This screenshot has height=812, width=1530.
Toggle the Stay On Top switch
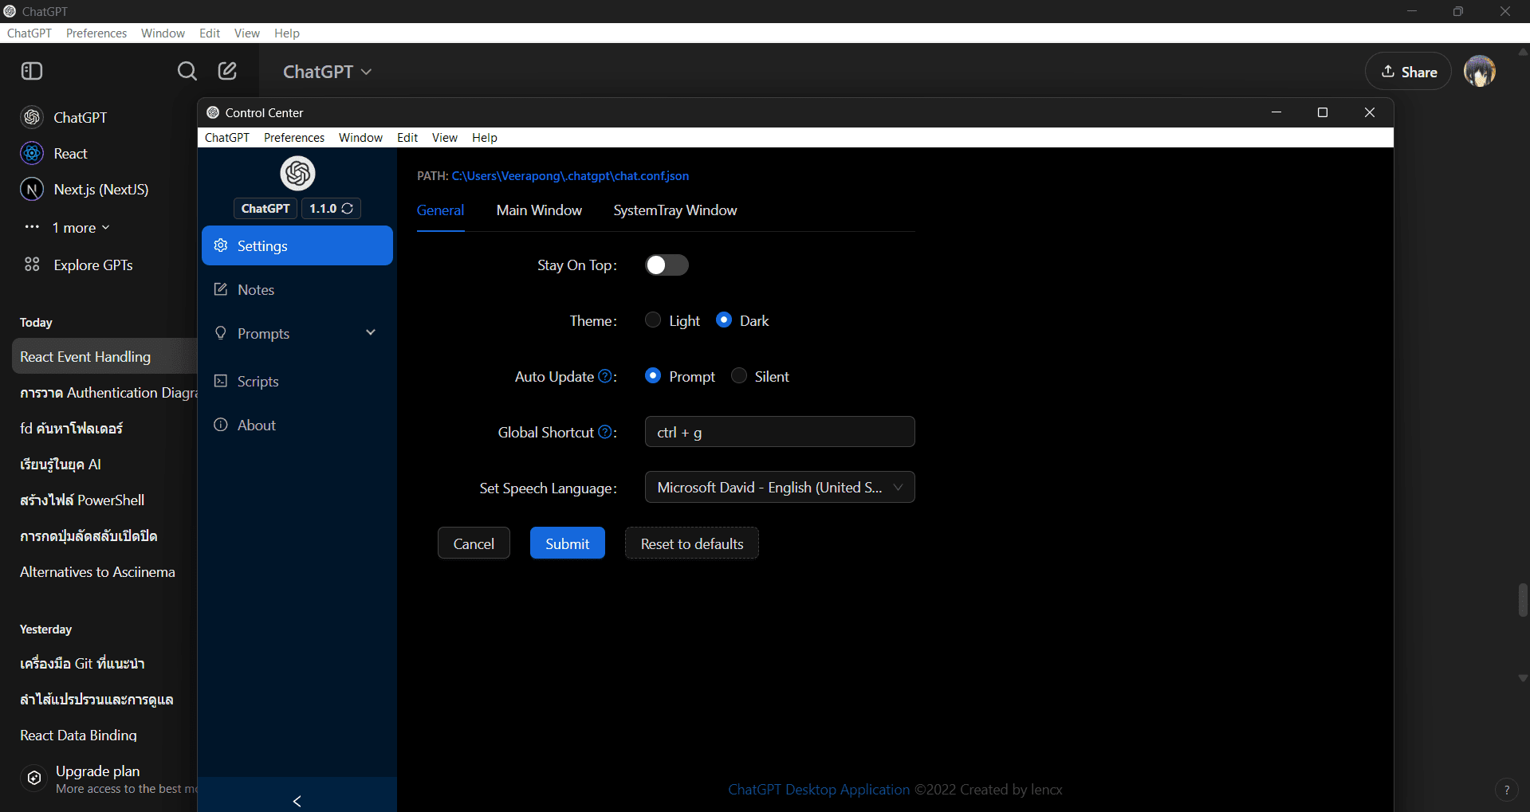coord(667,265)
